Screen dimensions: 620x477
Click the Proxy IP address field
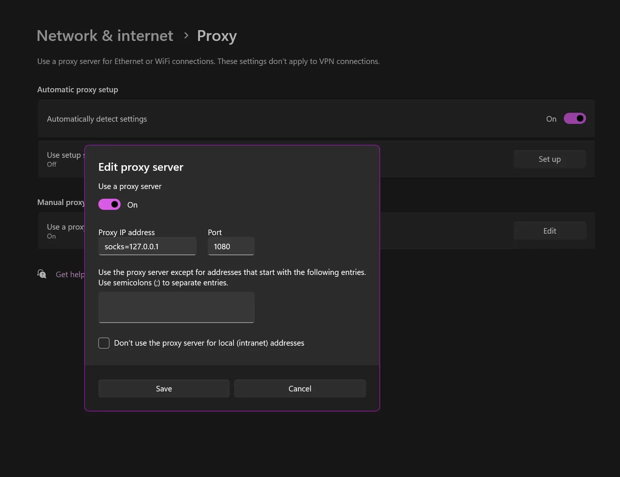(147, 246)
